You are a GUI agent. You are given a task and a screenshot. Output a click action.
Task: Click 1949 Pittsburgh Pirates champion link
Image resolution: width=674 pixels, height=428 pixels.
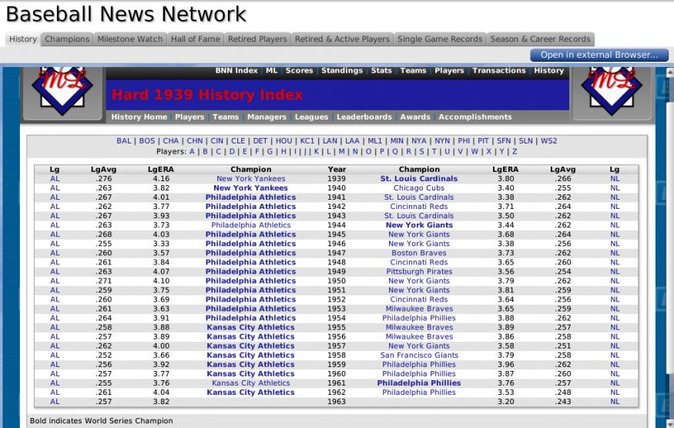pyautogui.click(x=418, y=271)
